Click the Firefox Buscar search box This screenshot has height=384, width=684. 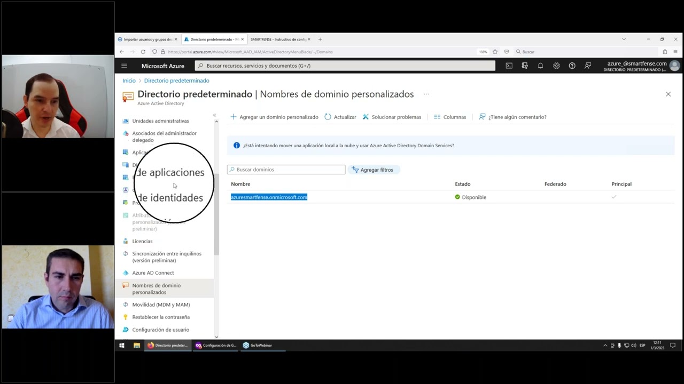(585, 52)
